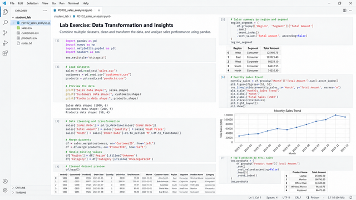356x200 pixels.
Task: Open notifications bell in status bar
Action: click(x=351, y=198)
